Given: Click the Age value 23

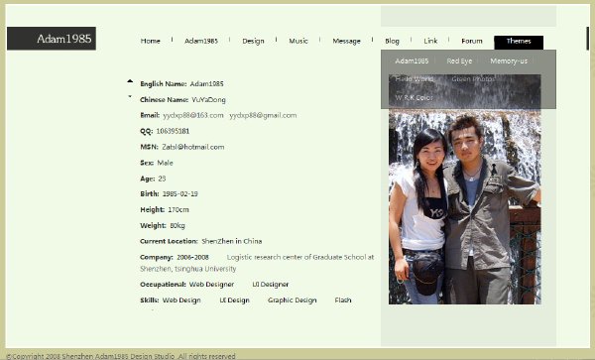Looking at the screenshot, I should point(162,179).
